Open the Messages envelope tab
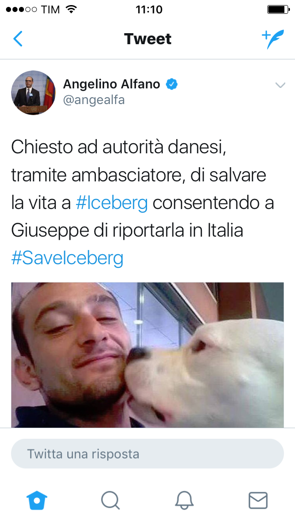The height and width of the screenshot is (523, 295). coord(258,500)
